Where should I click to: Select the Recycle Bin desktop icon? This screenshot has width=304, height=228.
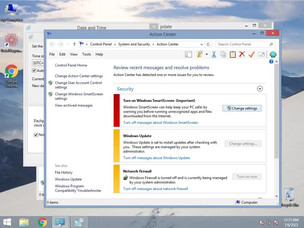pyautogui.click(x=289, y=197)
